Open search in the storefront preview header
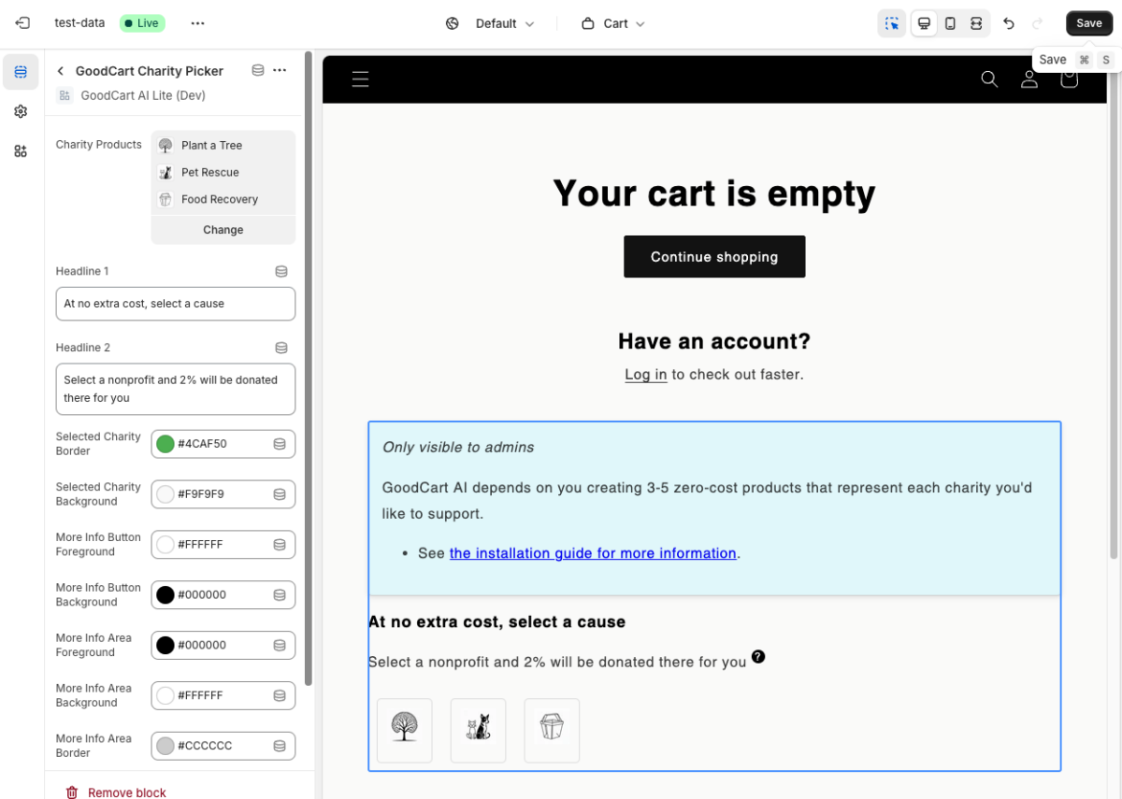The image size is (1122, 799). [989, 79]
